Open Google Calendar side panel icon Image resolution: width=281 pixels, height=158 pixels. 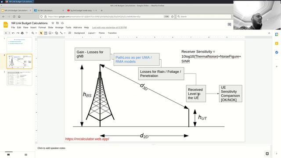tap(277, 34)
